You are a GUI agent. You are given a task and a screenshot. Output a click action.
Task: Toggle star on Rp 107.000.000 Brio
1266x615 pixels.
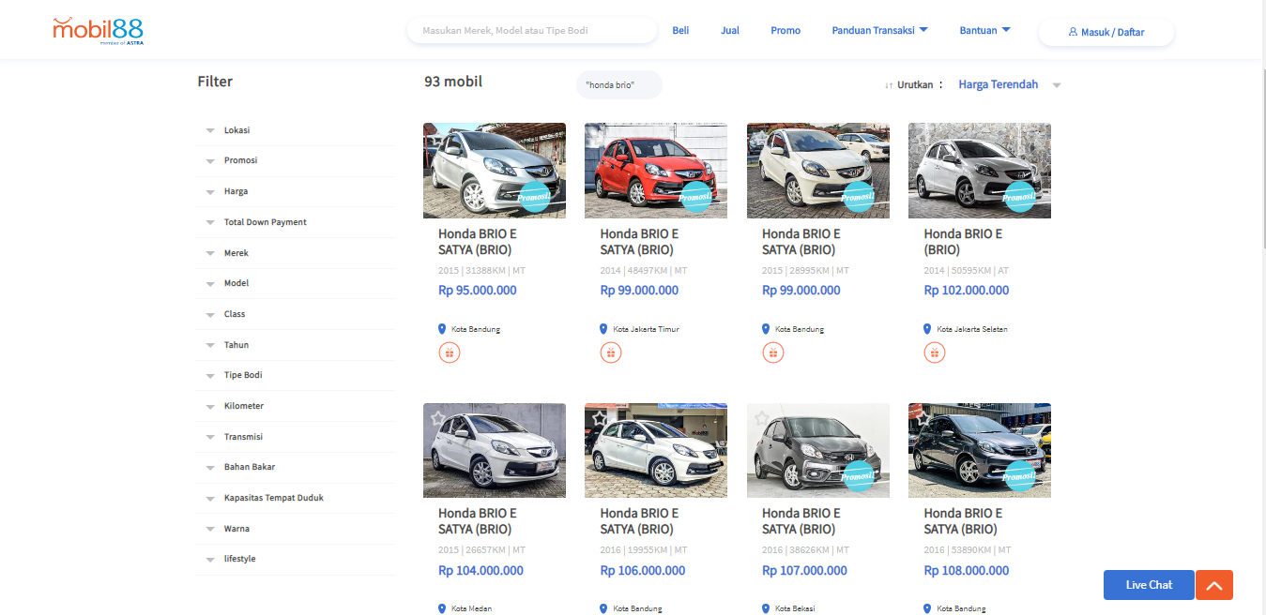pyautogui.click(x=761, y=418)
